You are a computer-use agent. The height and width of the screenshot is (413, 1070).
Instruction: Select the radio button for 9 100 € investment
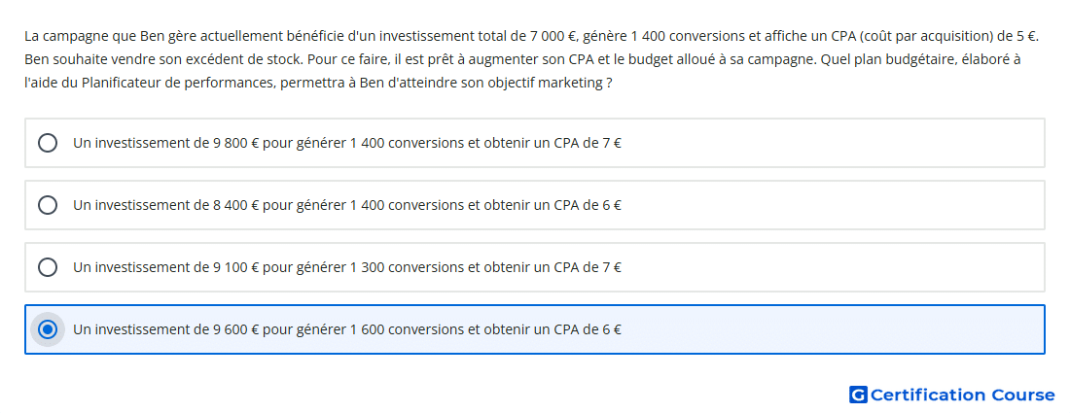click(48, 267)
